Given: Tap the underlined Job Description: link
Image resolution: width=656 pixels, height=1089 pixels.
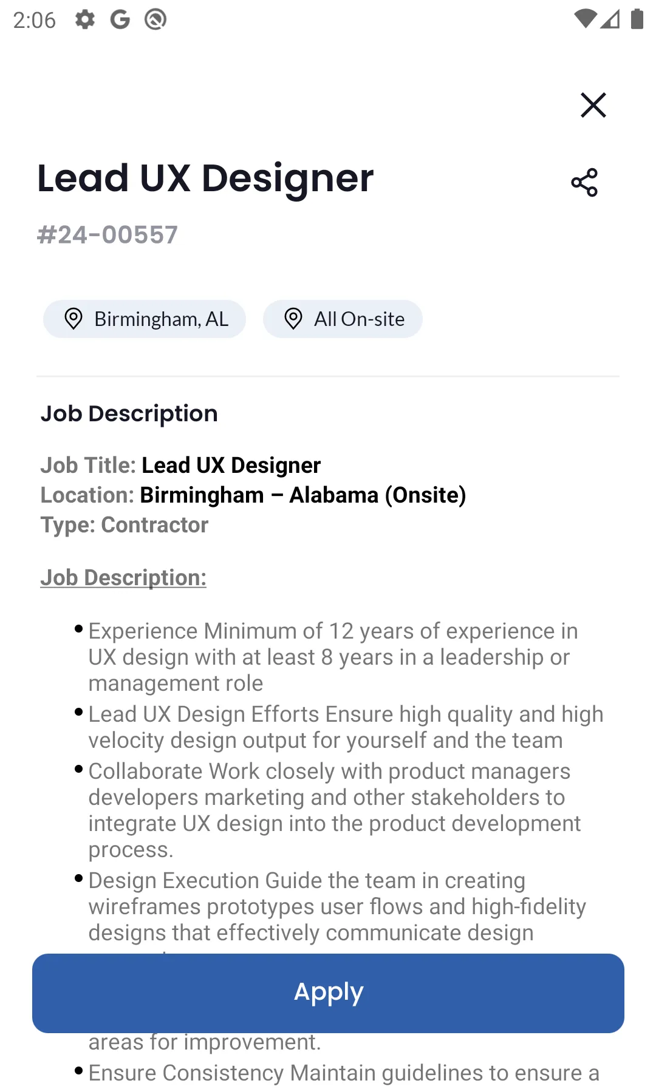Looking at the screenshot, I should coord(123,577).
